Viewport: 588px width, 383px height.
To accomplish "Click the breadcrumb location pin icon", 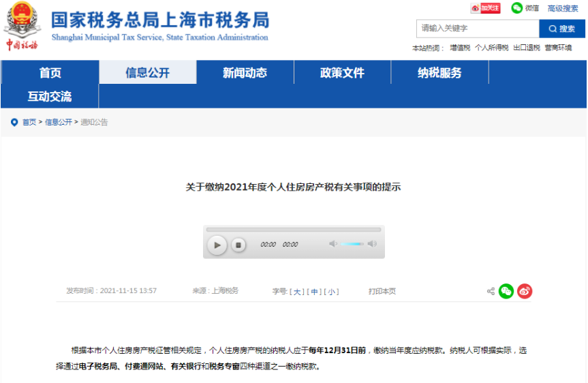I will (x=14, y=122).
